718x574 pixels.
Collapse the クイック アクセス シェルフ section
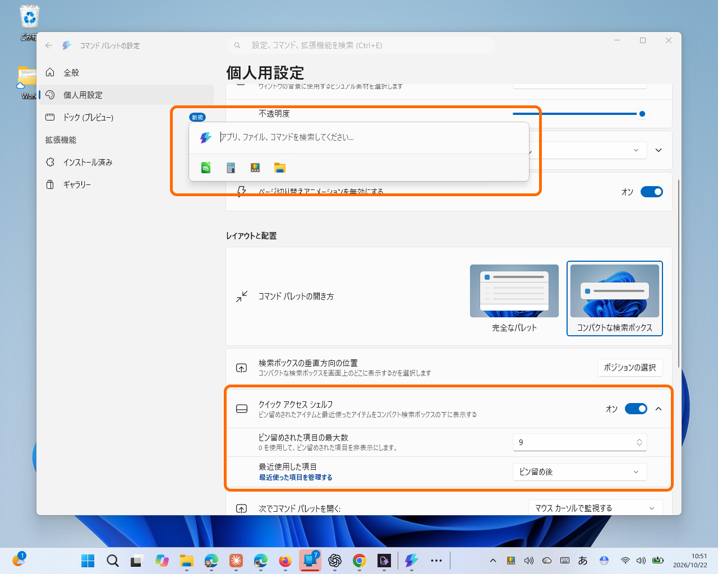[x=659, y=409]
